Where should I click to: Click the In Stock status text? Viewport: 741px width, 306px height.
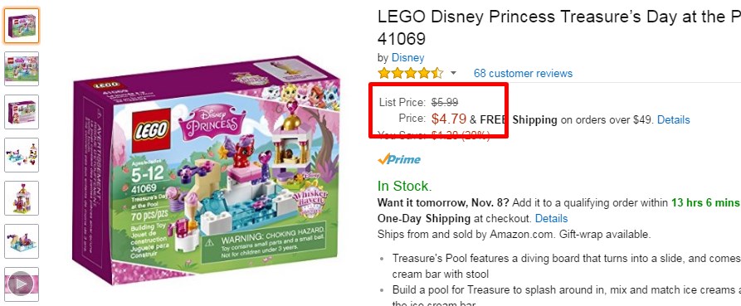point(405,186)
